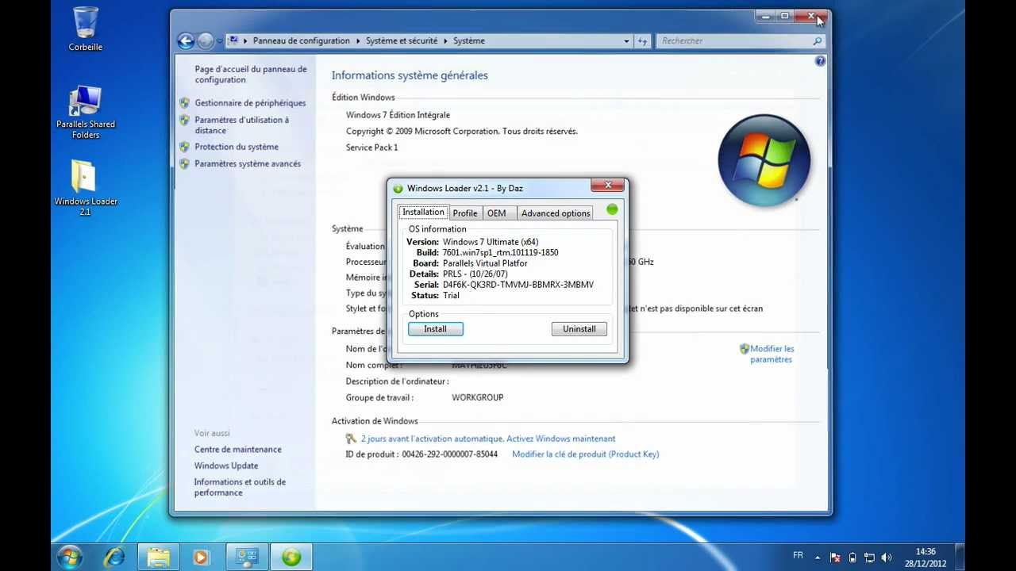Screen dimensions: 1016x571
Task: Open the volume speaker tray icon
Action: [x=886, y=557]
